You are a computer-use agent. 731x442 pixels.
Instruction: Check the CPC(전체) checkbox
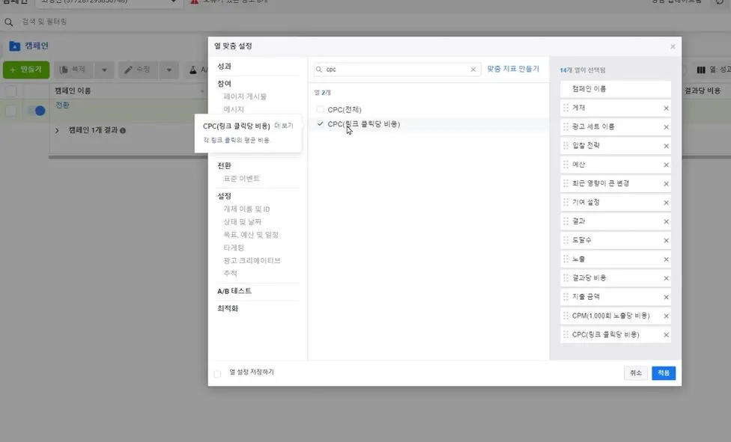point(320,108)
